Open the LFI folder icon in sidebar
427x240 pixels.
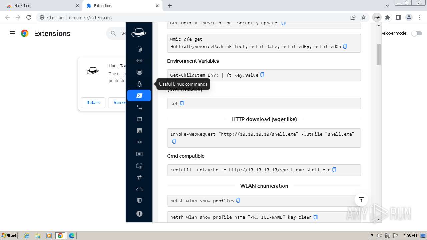click(139, 119)
